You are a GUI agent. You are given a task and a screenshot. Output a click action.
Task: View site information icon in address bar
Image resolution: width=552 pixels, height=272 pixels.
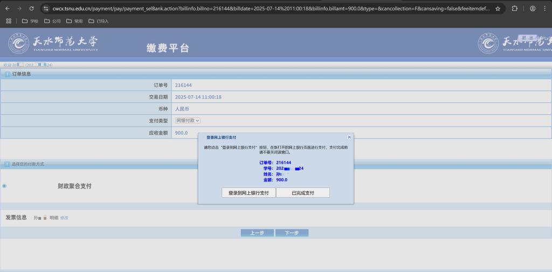(x=47, y=9)
